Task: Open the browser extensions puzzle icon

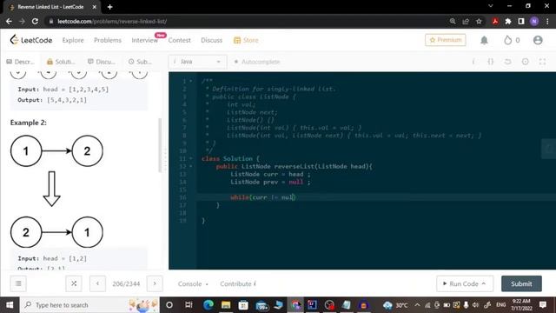Action: click(x=508, y=21)
